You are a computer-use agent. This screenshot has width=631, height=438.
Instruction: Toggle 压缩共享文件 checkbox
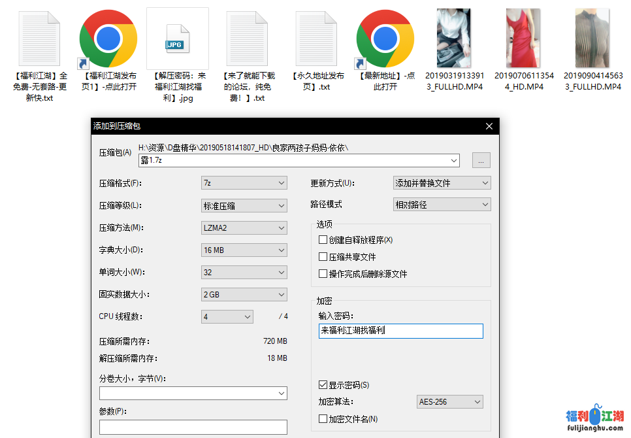[x=323, y=257]
